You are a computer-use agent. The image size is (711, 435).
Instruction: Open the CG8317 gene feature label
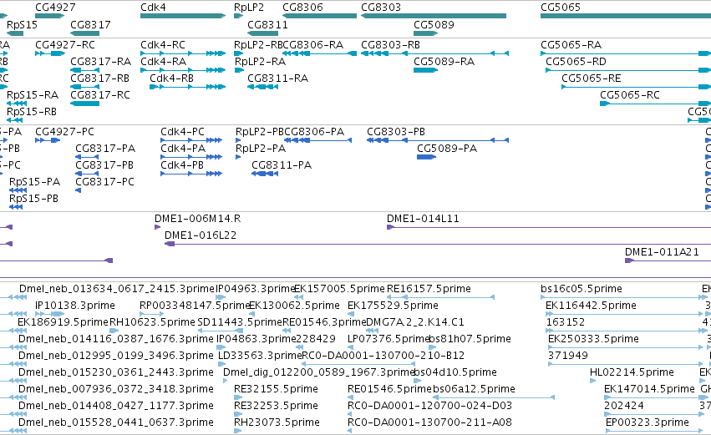tap(90, 24)
